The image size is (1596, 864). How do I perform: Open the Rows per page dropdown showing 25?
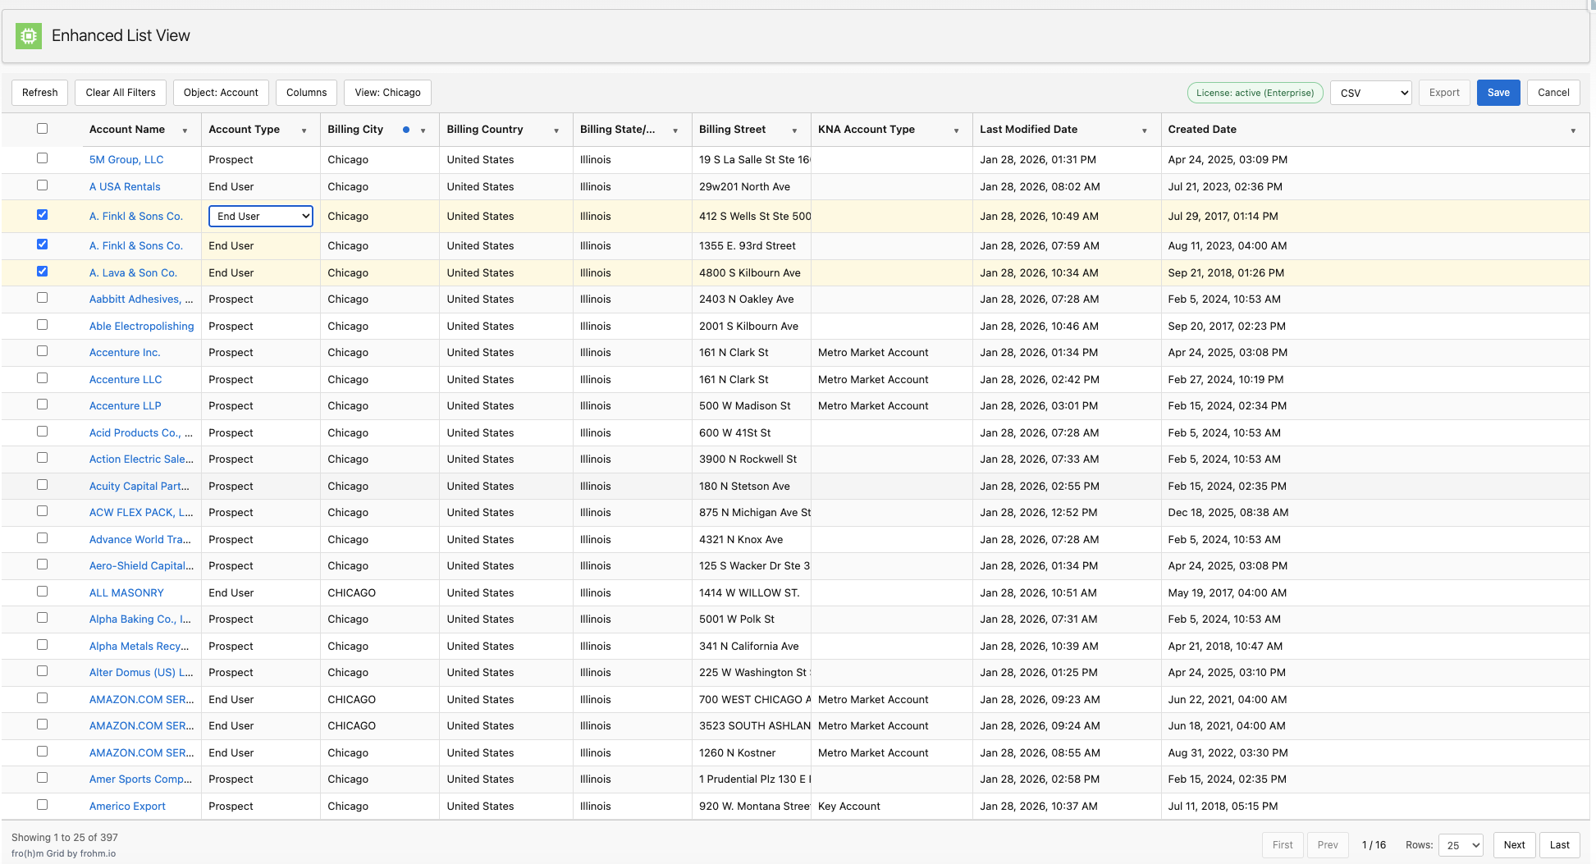coord(1461,844)
